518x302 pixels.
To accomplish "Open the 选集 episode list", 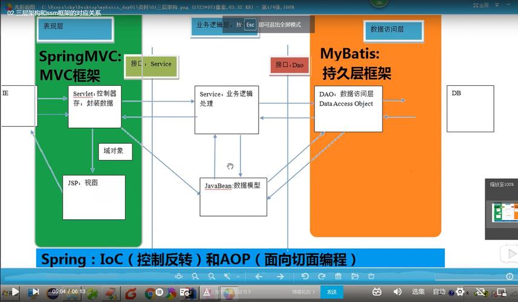I will (x=418, y=292).
